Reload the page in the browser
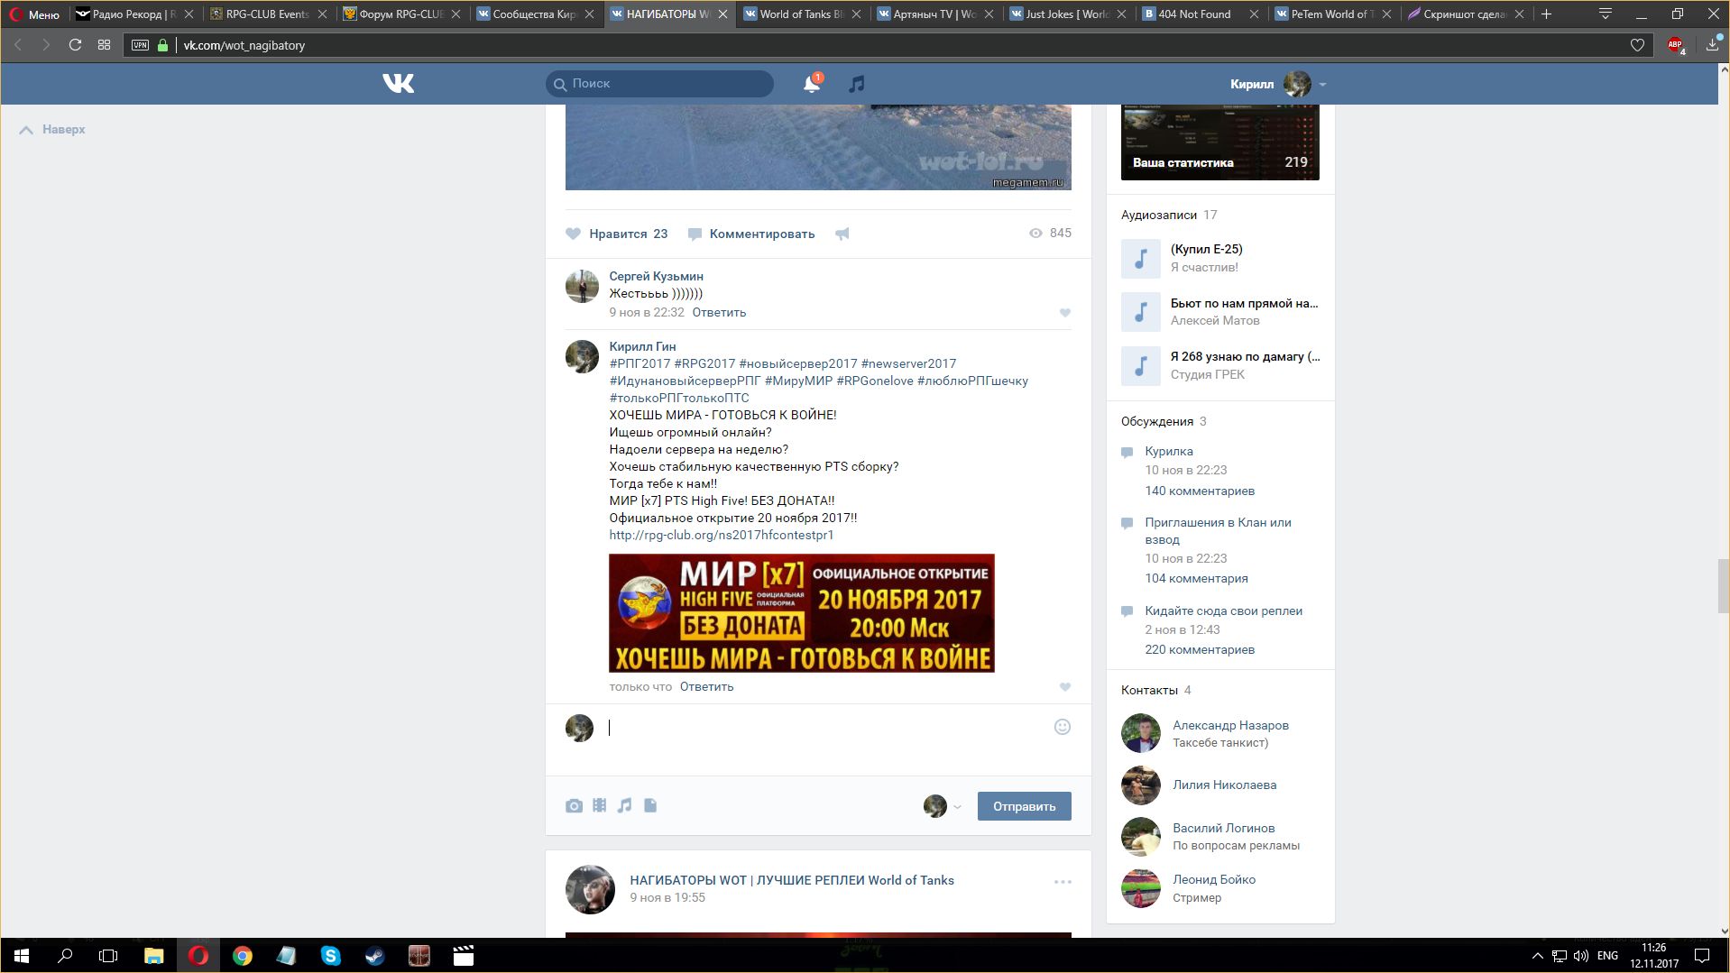 coord(75,45)
